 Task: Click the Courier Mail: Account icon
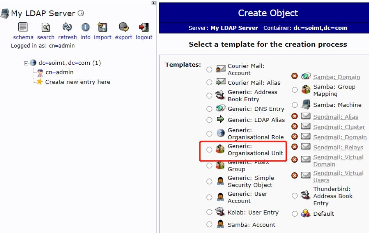point(220,69)
